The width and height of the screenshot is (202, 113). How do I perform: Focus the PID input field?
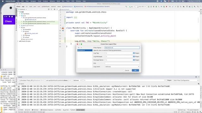point(122,63)
